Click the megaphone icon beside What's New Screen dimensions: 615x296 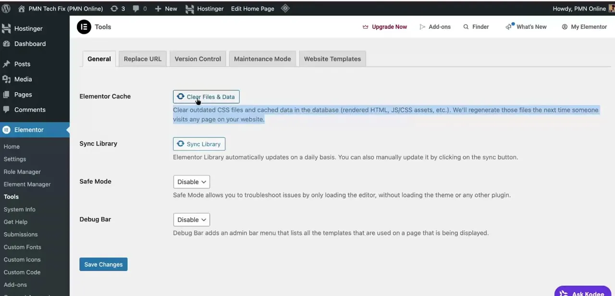509,26
